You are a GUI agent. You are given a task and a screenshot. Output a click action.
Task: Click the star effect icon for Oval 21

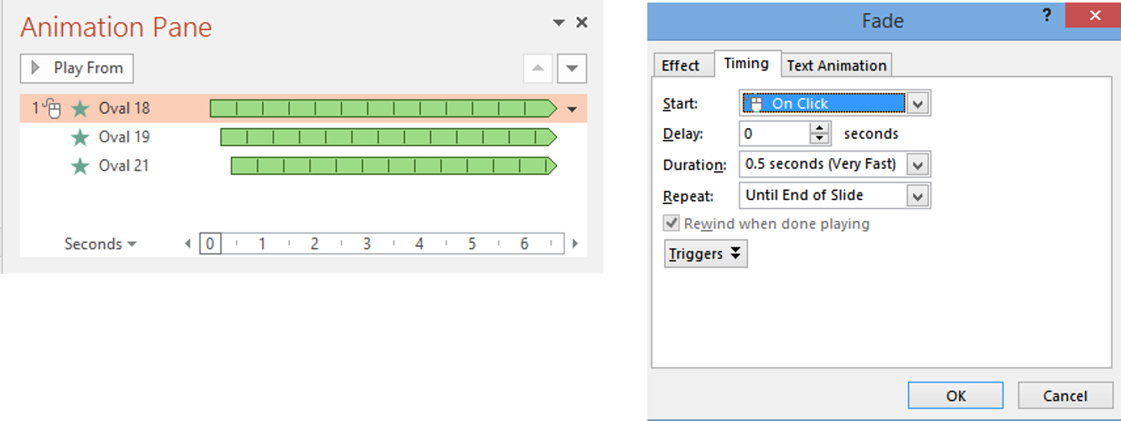(80, 166)
